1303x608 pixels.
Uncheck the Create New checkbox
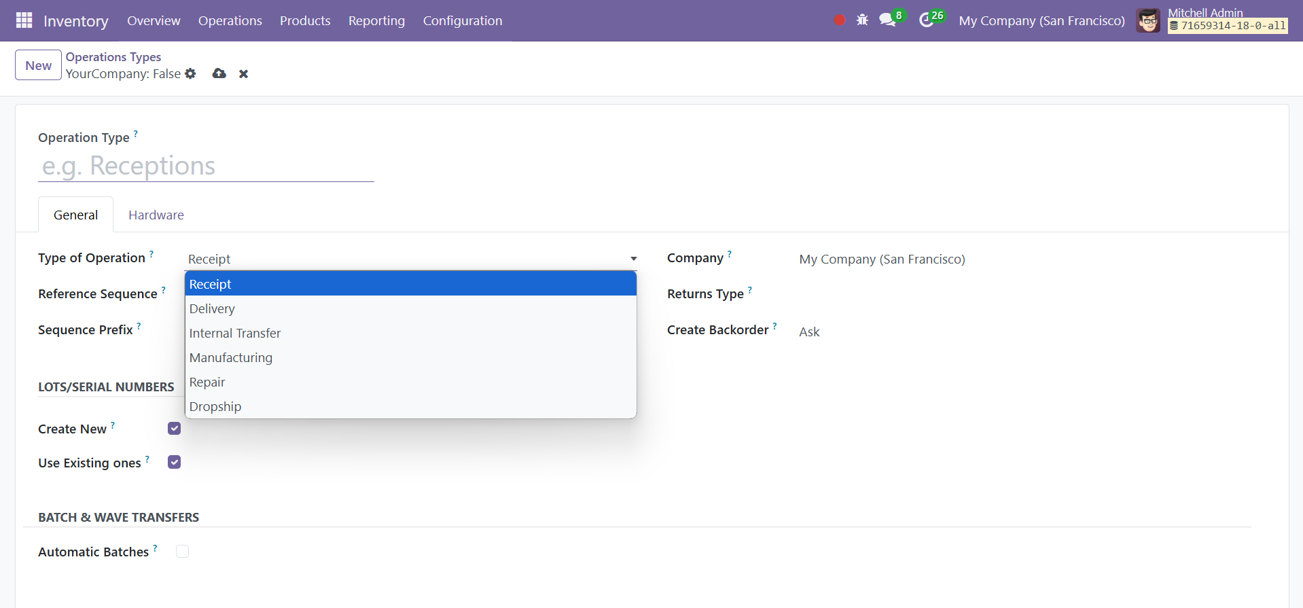point(175,429)
